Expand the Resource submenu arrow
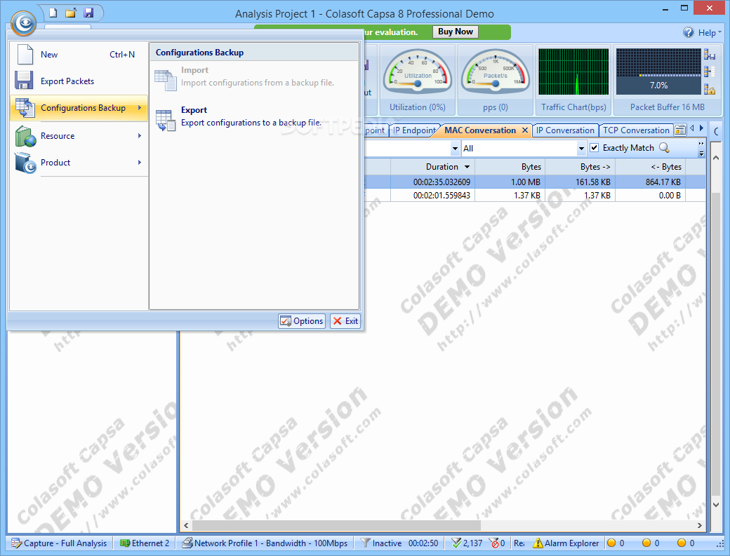 point(139,136)
